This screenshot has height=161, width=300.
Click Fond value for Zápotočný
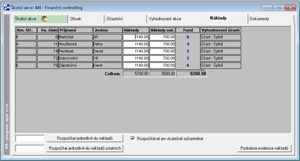(x=188, y=65)
